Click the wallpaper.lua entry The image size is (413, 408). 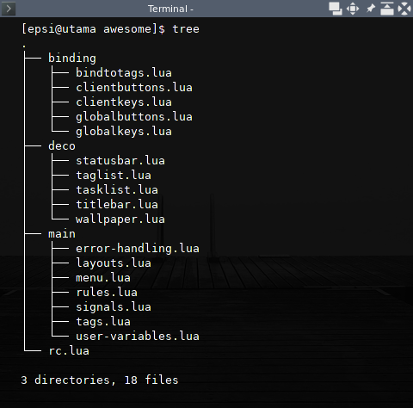(120, 219)
